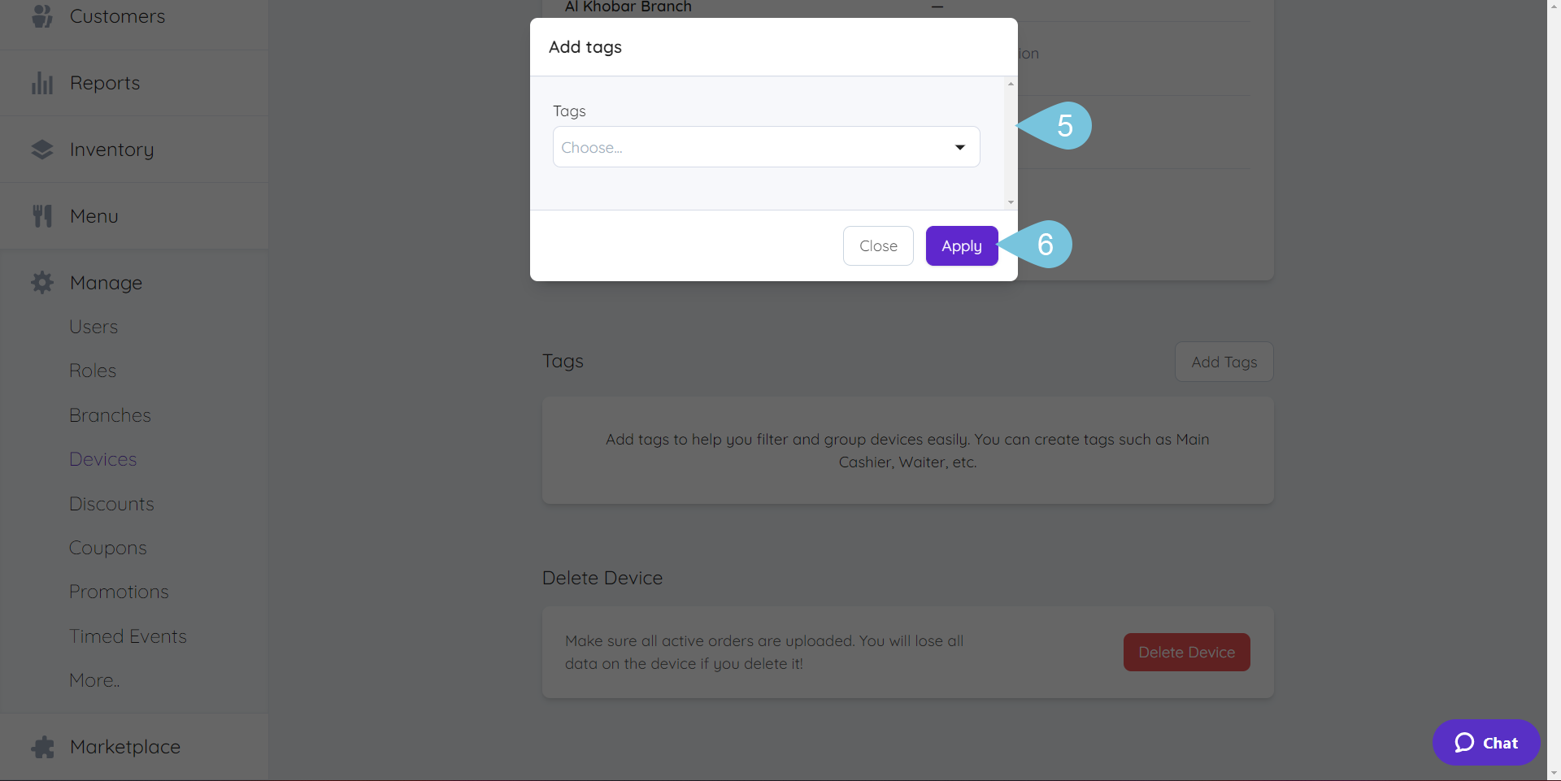Image resolution: width=1561 pixels, height=781 pixels.
Task: Click the Menu utensils icon
Action: coord(41,215)
